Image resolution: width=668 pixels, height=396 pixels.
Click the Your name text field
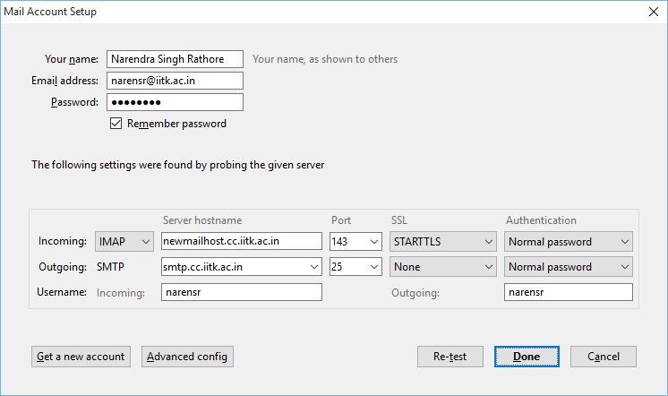[x=175, y=59]
